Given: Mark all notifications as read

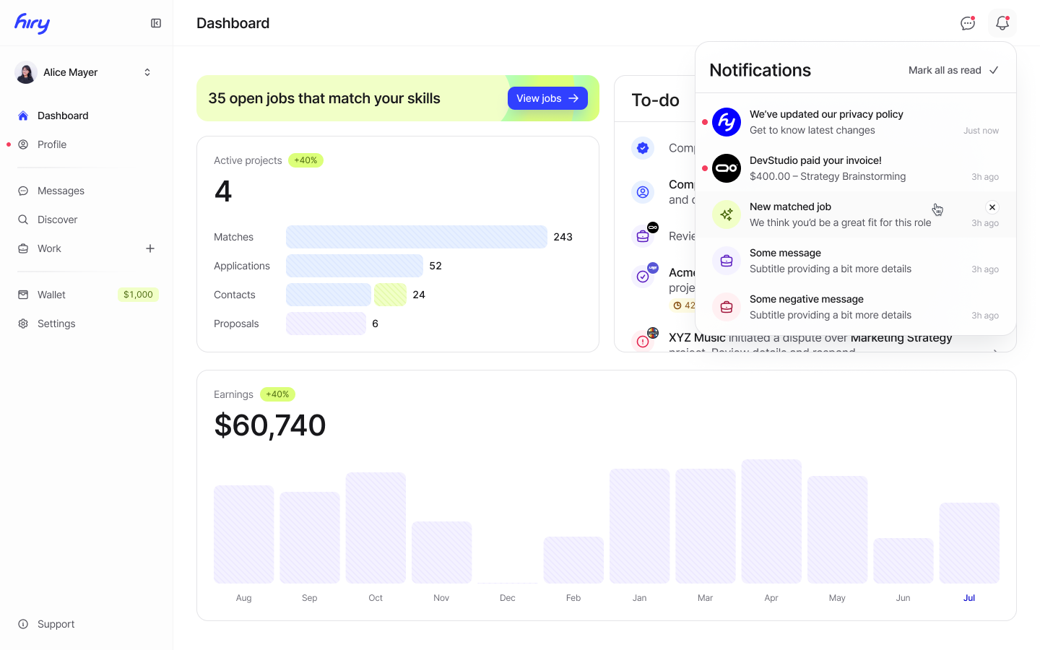Looking at the screenshot, I should 953,70.
